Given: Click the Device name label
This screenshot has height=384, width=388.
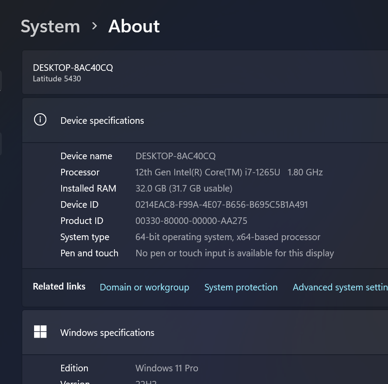Looking at the screenshot, I should coord(87,156).
